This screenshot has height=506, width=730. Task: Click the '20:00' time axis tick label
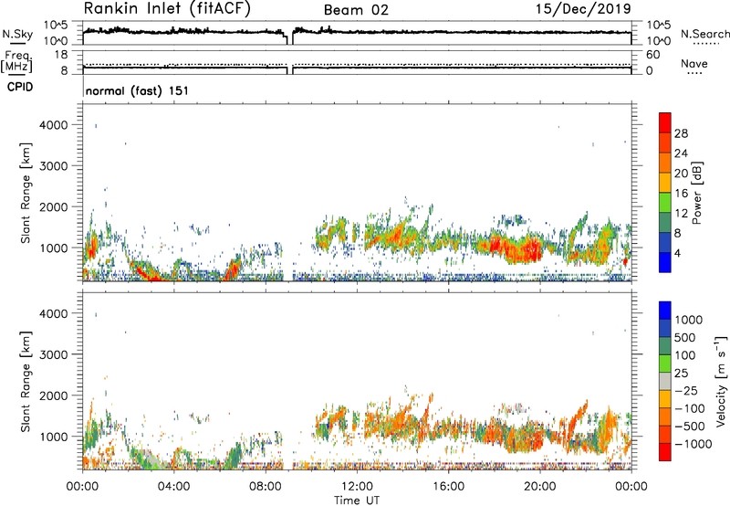point(540,487)
